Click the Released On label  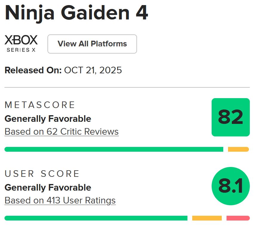coord(33,70)
